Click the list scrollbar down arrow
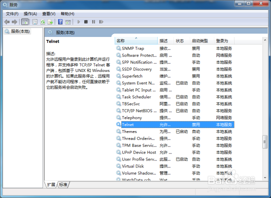271x198 pixels. coord(265,178)
